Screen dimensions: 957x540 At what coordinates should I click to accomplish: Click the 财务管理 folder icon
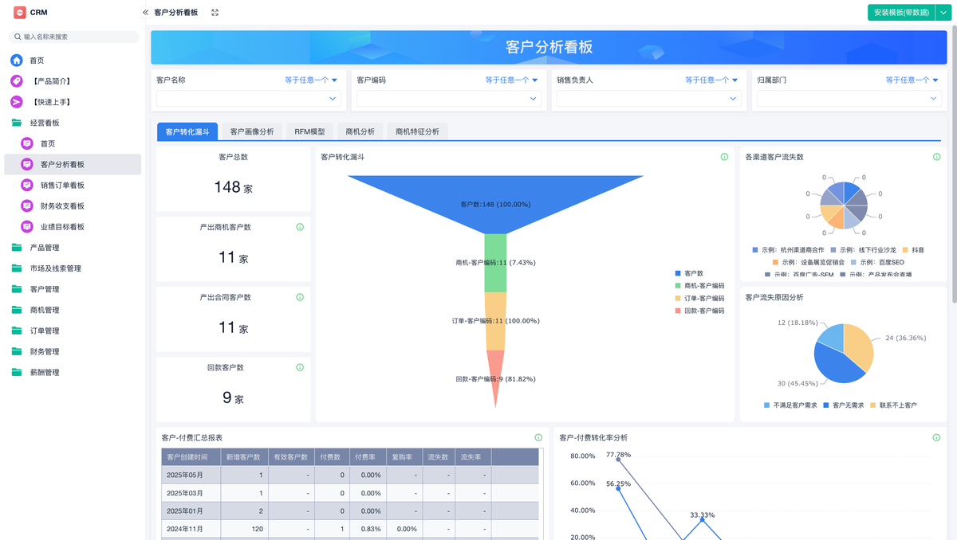(17, 351)
